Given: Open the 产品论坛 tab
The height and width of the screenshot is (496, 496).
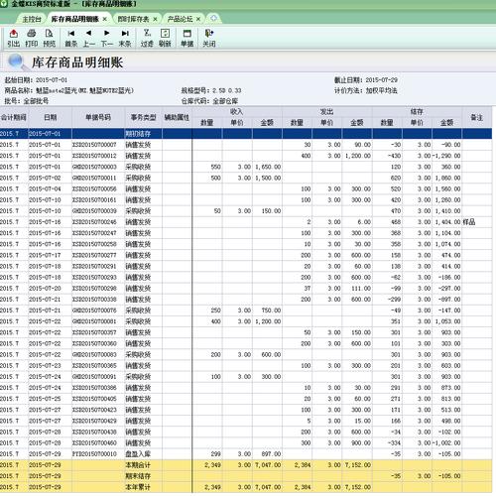Looking at the screenshot, I should [x=180, y=19].
